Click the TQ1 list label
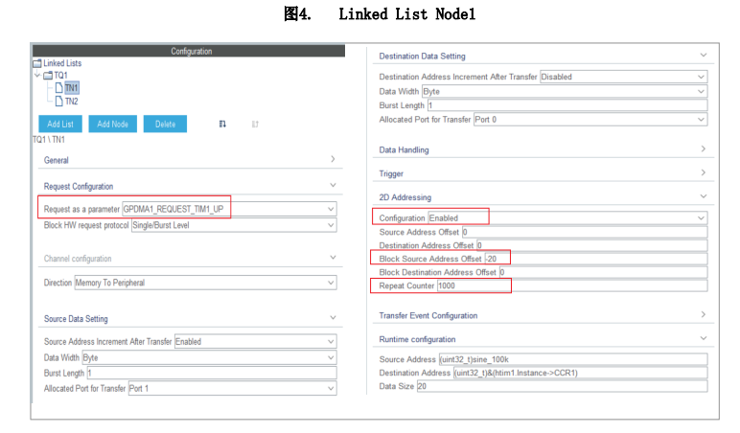Image resolution: width=740 pixels, height=433 pixels. coord(60,76)
